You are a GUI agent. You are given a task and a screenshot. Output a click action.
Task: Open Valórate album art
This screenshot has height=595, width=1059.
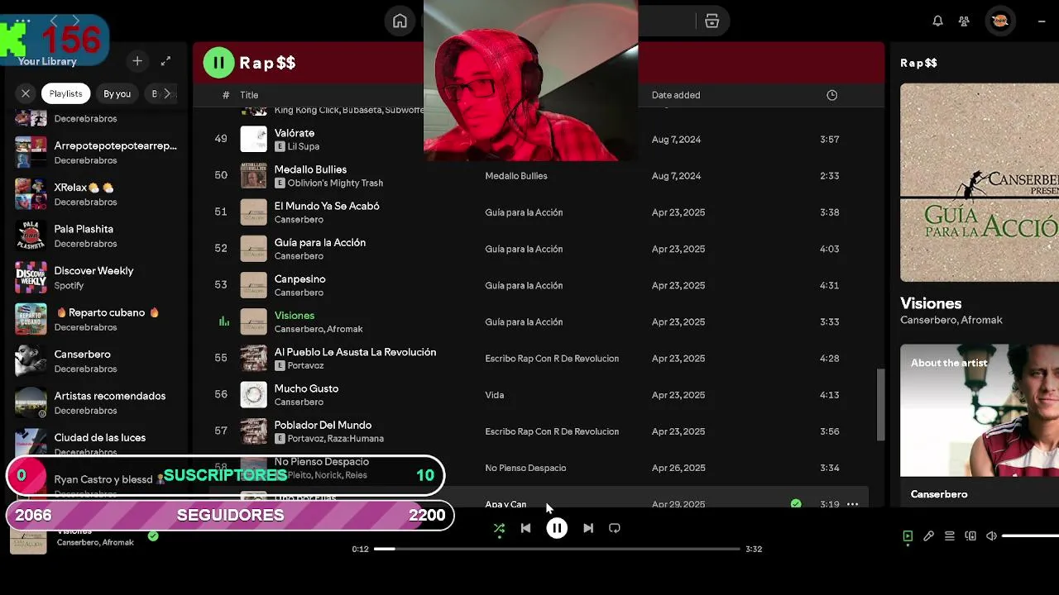253,139
